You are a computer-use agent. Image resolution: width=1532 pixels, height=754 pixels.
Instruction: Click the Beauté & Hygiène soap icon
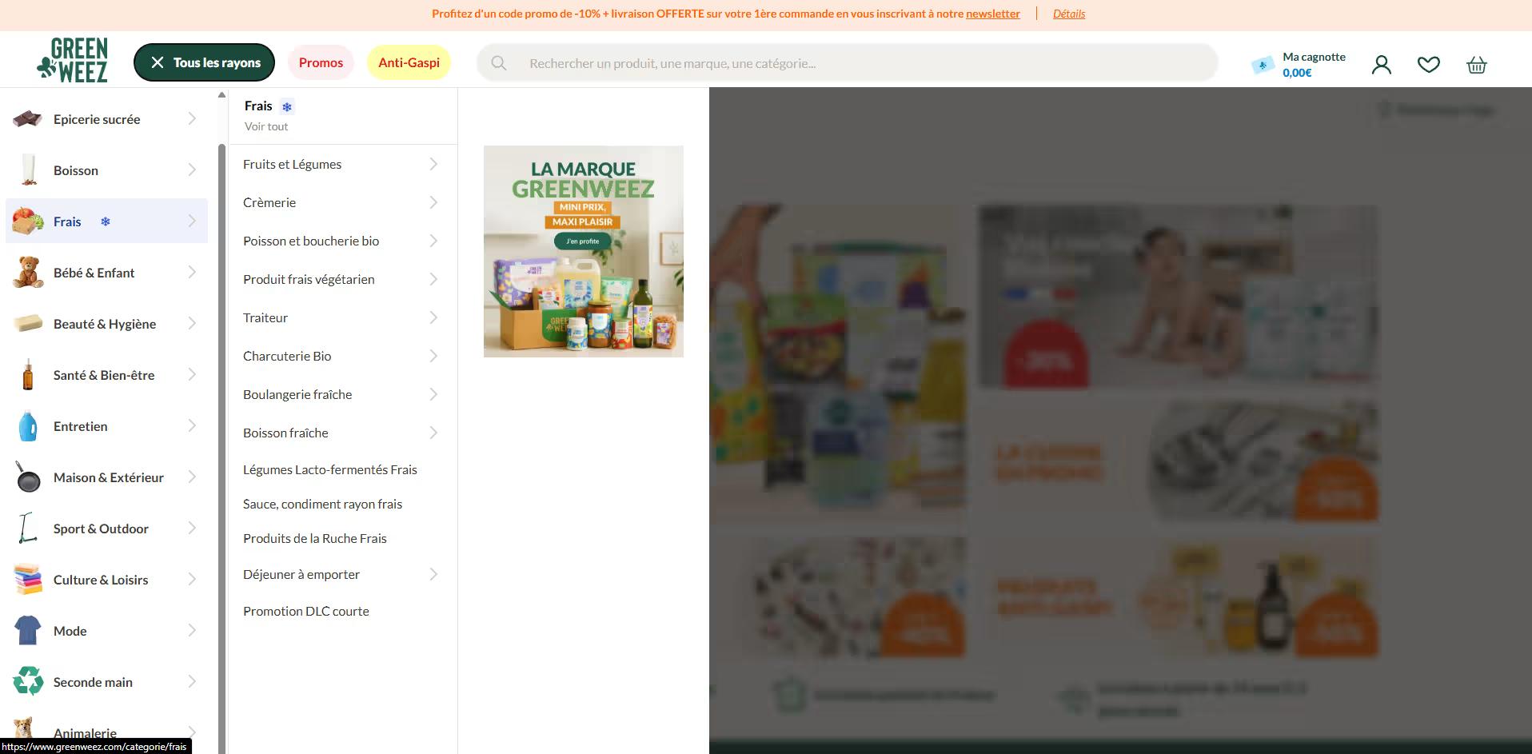(28, 323)
